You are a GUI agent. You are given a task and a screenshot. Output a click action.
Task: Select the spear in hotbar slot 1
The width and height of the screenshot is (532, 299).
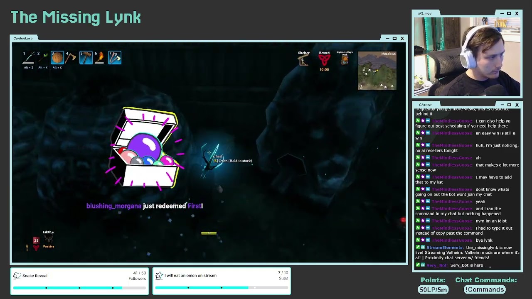click(29, 58)
